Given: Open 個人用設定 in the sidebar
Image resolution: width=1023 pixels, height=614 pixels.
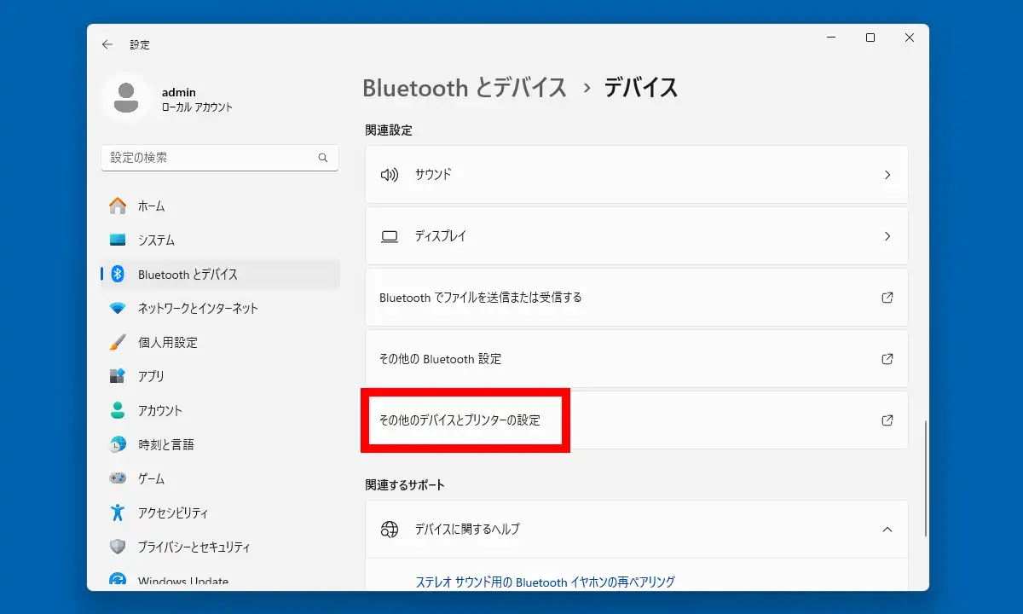Looking at the screenshot, I should (x=220, y=342).
